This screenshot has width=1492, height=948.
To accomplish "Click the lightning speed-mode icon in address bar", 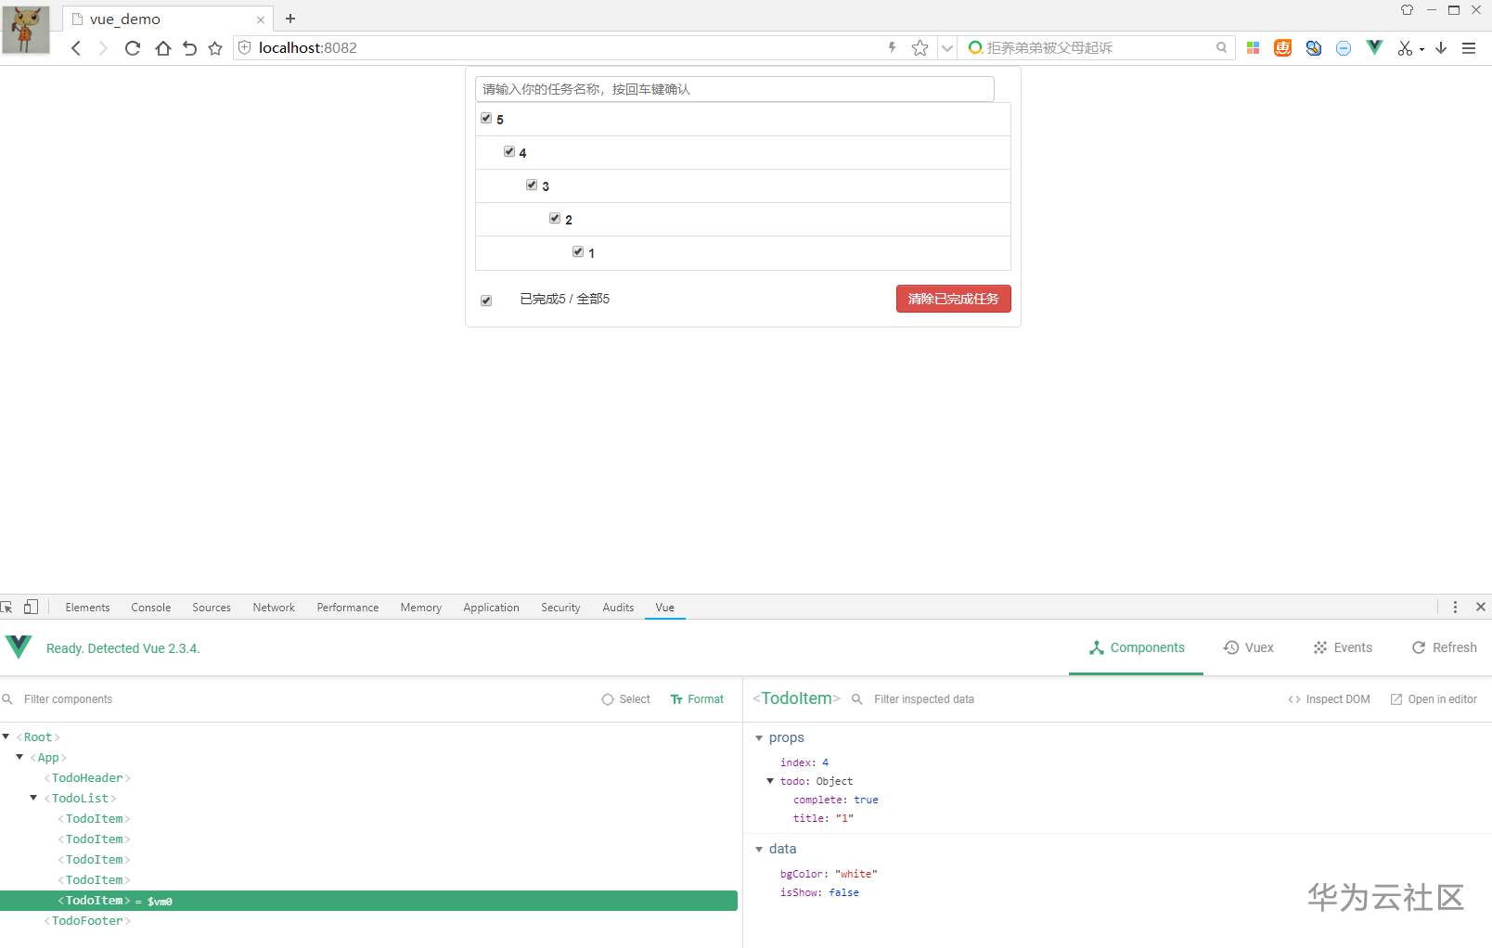I will tap(892, 47).
